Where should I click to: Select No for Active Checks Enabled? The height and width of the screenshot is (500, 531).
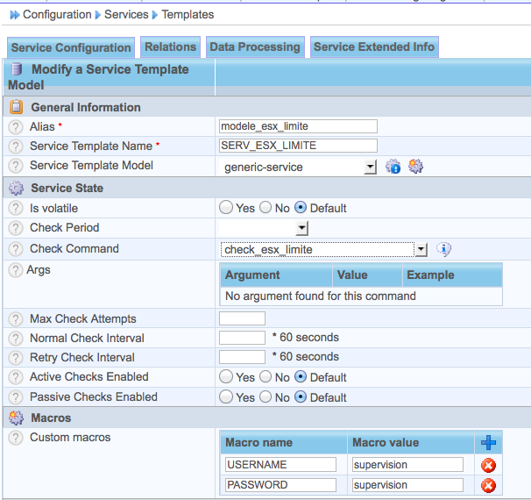[x=266, y=377]
